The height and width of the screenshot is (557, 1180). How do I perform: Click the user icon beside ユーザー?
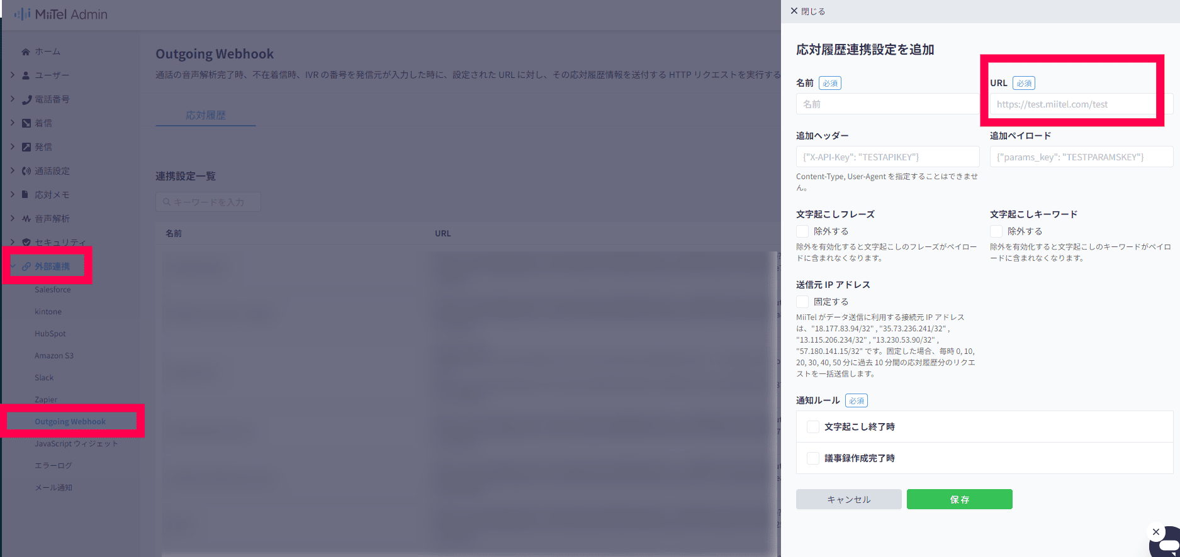pyautogui.click(x=26, y=75)
